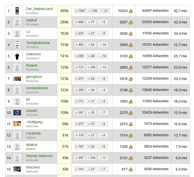Screen dimensions: 194x177
Task: Click the bronze badge count 1047
Action: coord(80,11)
